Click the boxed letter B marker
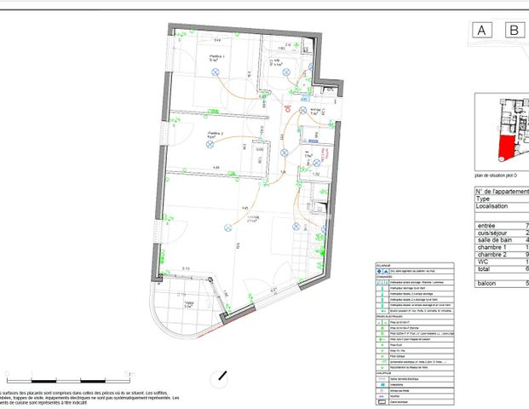This screenshot has height=409, width=529. click(x=515, y=30)
